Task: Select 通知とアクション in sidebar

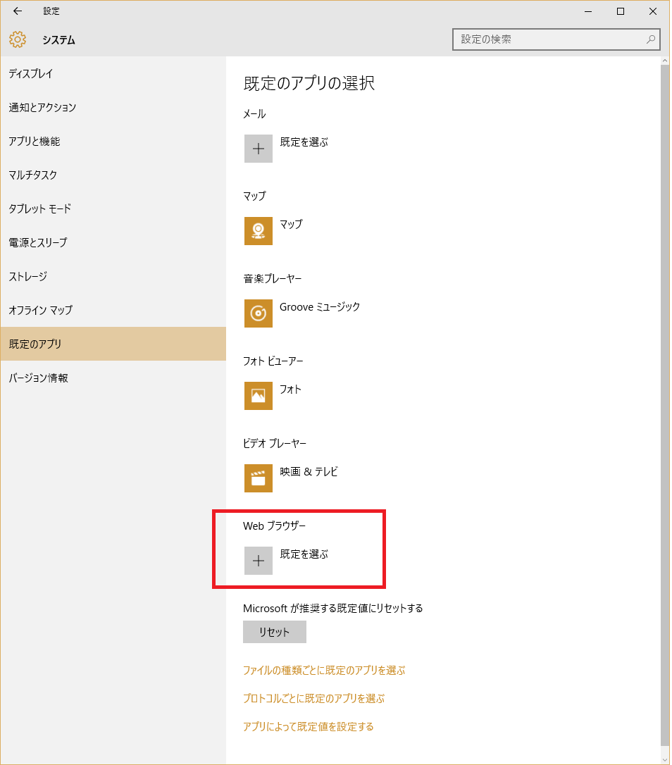Action: pos(113,107)
